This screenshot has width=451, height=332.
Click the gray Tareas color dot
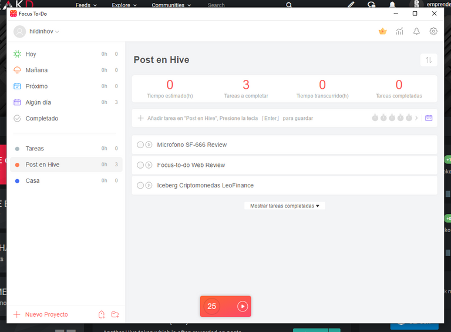click(x=17, y=149)
